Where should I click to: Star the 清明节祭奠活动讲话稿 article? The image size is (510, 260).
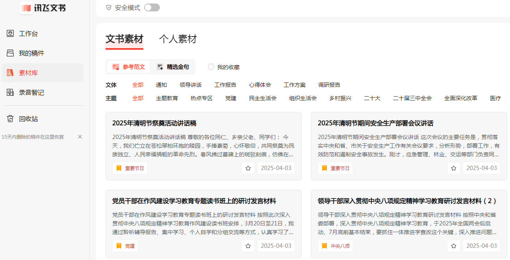point(248,168)
